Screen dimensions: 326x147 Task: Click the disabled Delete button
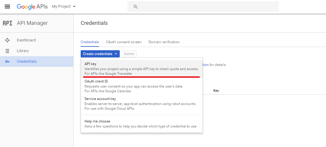coord(129,54)
